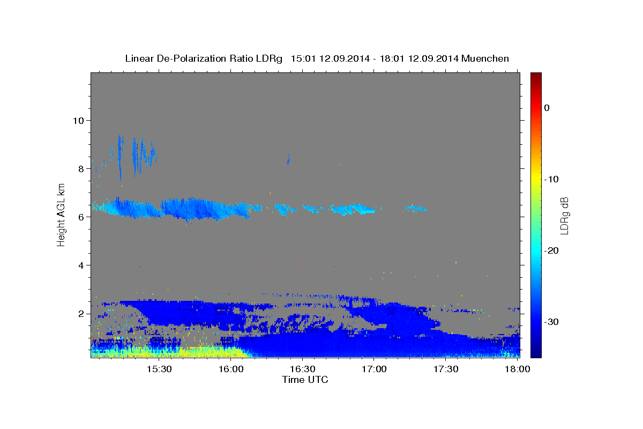Click the height tick label 4
Image resolution: width=643 pixels, height=429 pixels.
81,265
